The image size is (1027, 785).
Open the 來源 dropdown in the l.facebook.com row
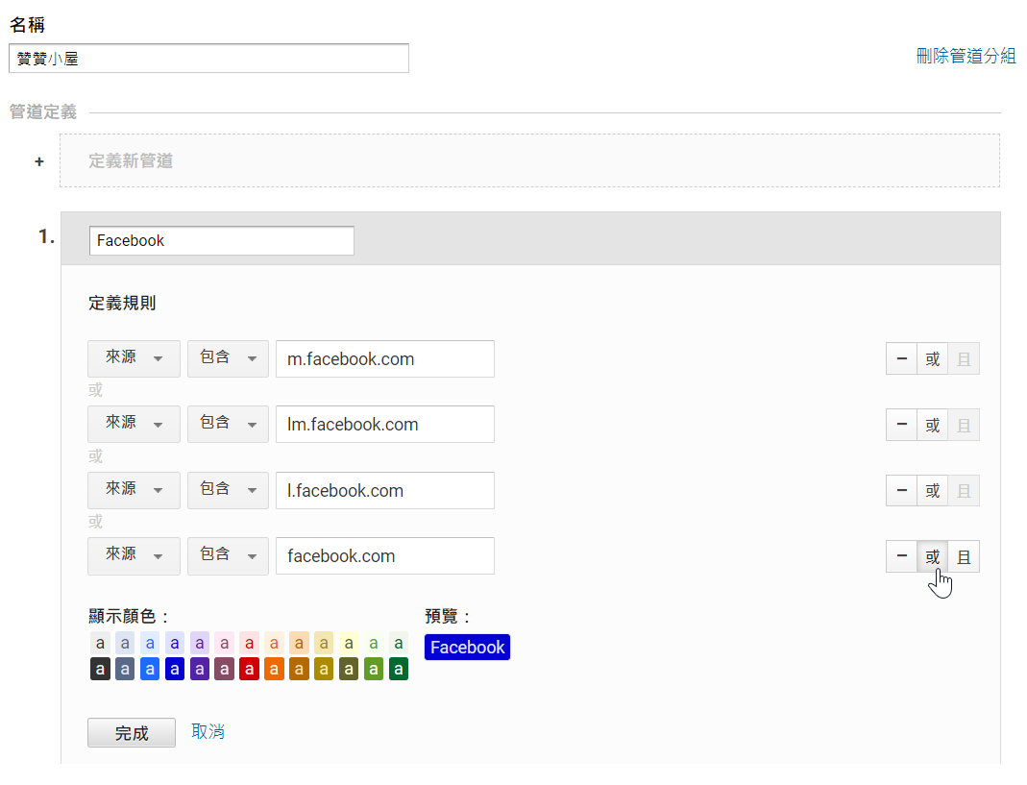(x=134, y=490)
